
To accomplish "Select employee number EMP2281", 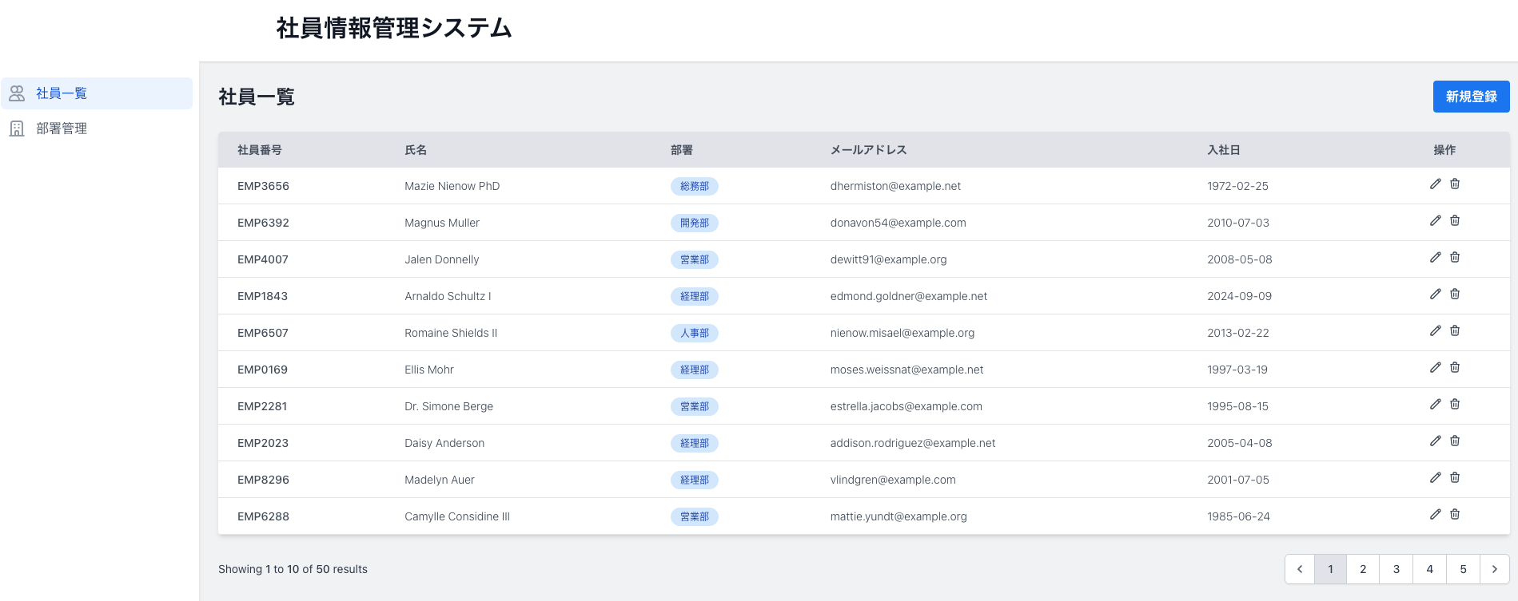I will click(x=262, y=406).
